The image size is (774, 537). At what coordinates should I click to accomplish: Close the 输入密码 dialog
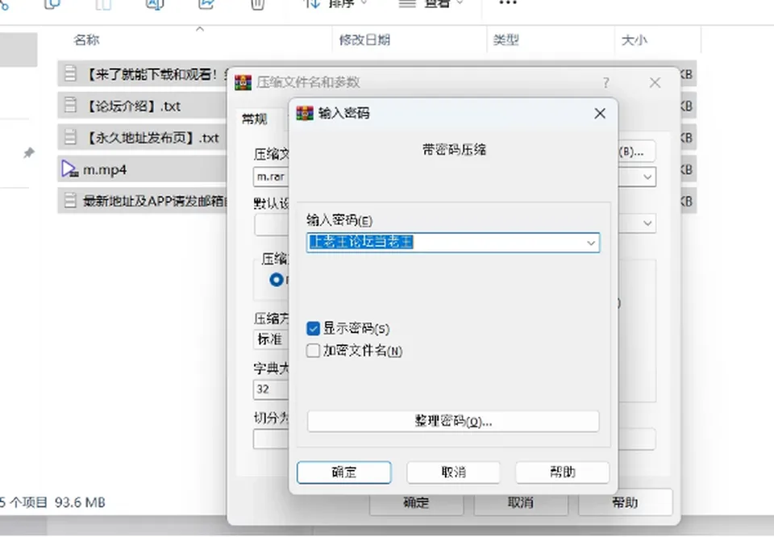point(600,114)
